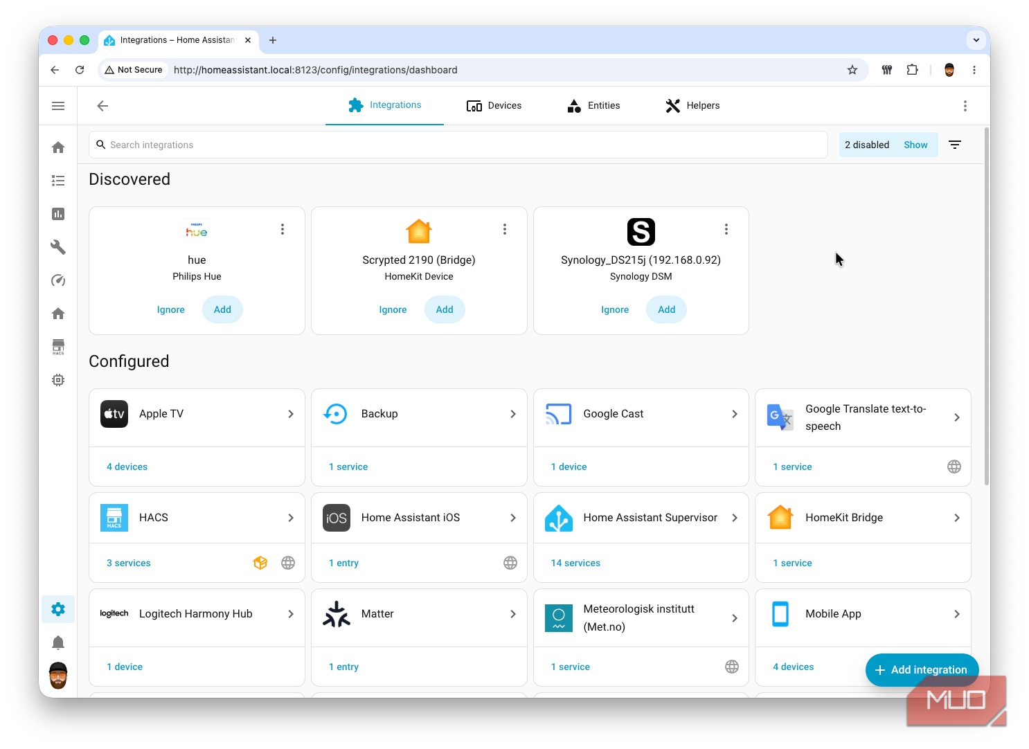This screenshot has width=1029, height=749.
Task: Switch to the Integrations tab
Action: click(384, 105)
